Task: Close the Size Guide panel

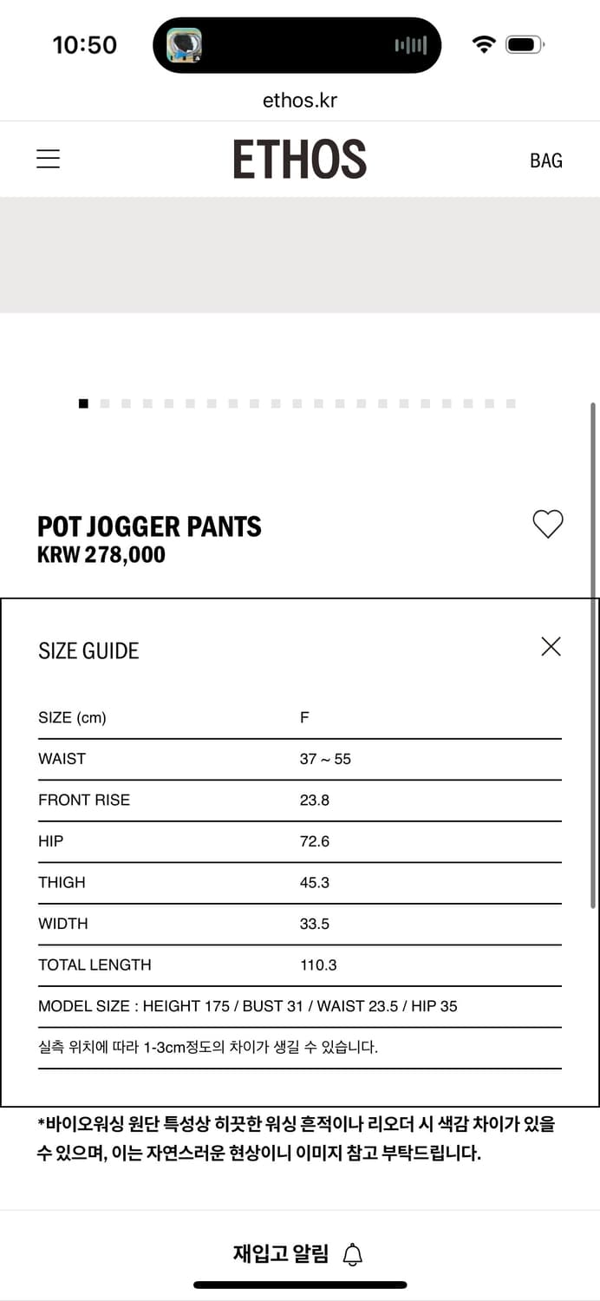Action: click(551, 646)
